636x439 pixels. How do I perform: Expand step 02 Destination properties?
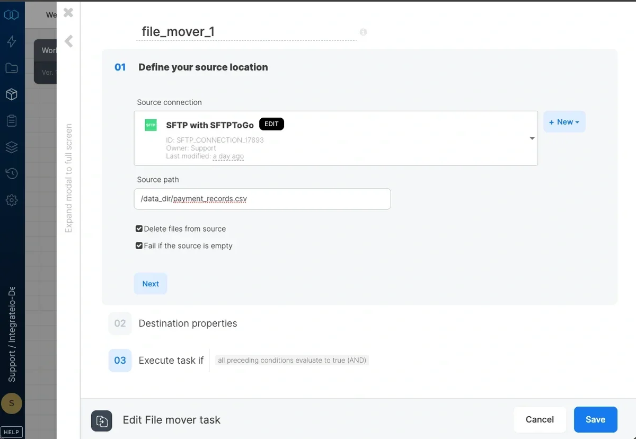[188, 323]
